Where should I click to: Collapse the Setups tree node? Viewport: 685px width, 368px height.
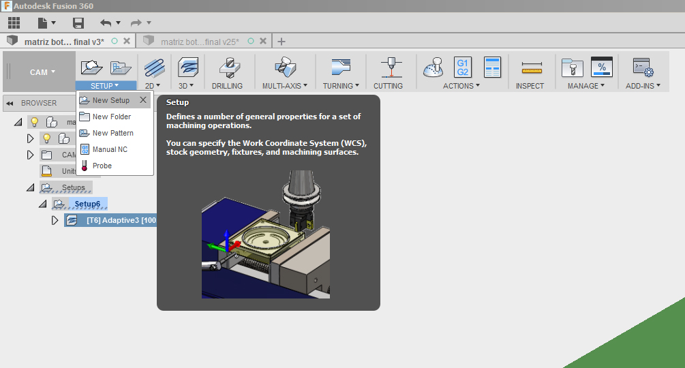click(x=30, y=187)
